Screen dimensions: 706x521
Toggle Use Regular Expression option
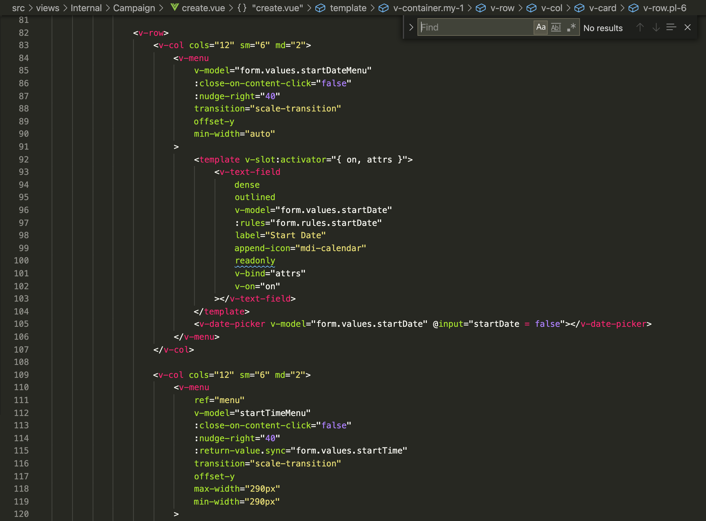click(x=571, y=27)
